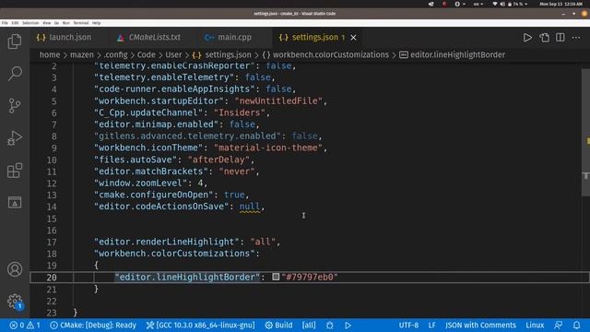
Task: Open the Manage gear icon
Action: [x=15, y=302]
